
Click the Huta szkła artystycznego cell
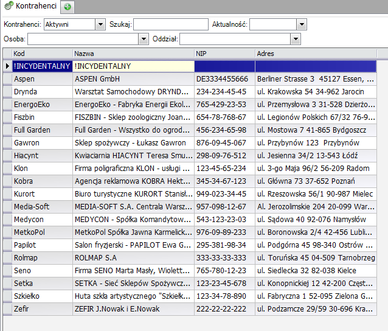click(x=133, y=296)
